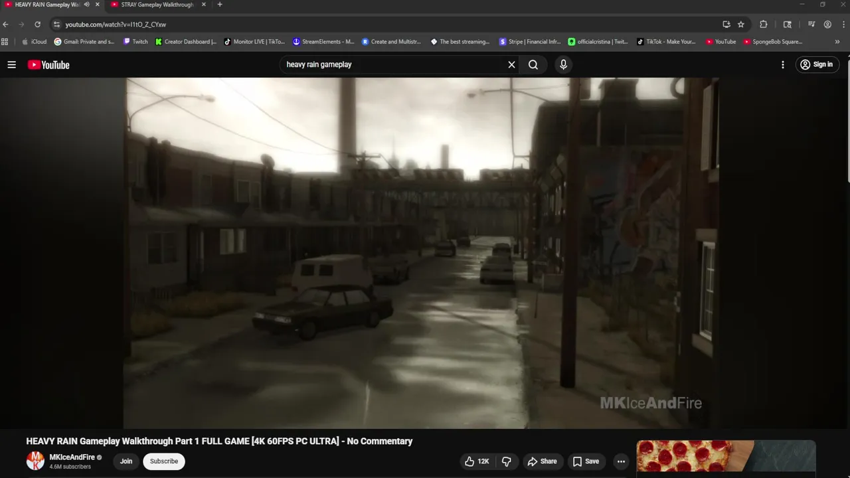This screenshot has height=478, width=850.
Task: Open the Chrome profile icon
Action: 827,25
